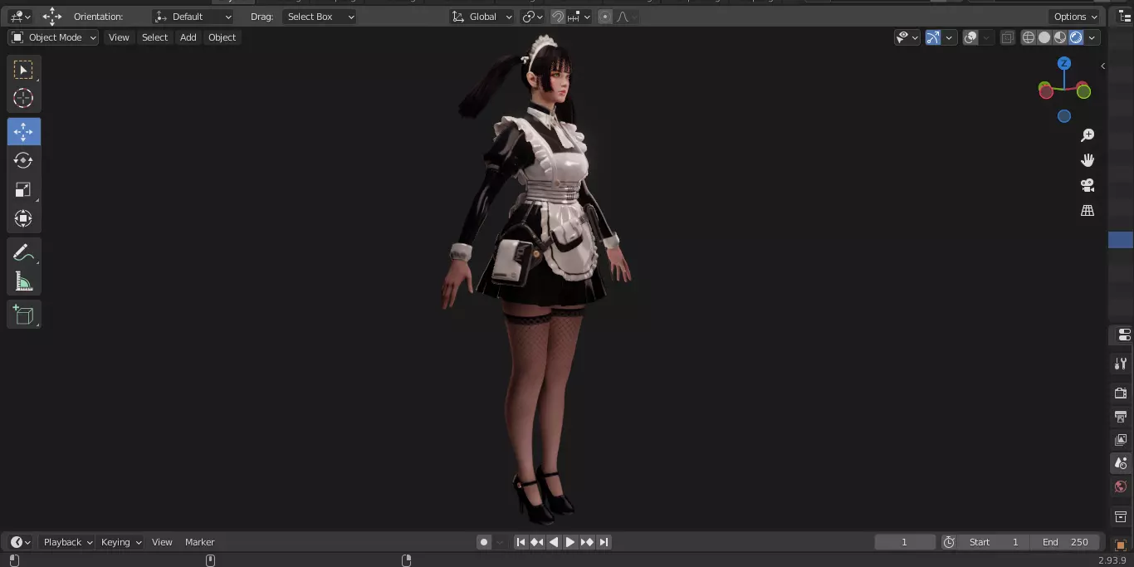Click the four-arrow move icon in the header
Screen dimensions: 1134x567
point(52,17)
